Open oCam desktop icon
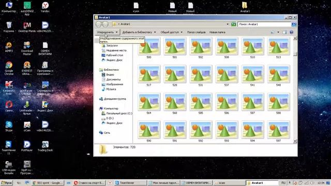 click(x=27, y=126)
